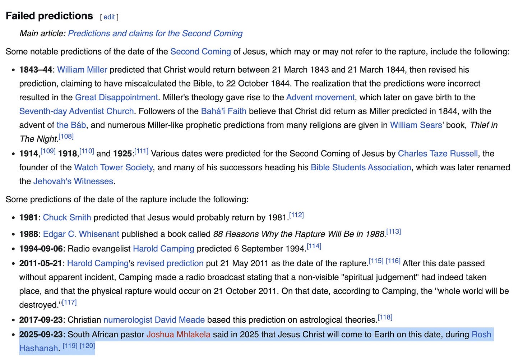Click the italic title Thief in
The image size is (523, 364).
tap(484, 125)
